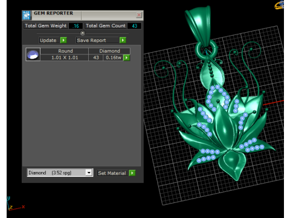
Task: Click the 1.01 X 1.01 size cell
Action: pyautogui.click(x=65, y=58)
